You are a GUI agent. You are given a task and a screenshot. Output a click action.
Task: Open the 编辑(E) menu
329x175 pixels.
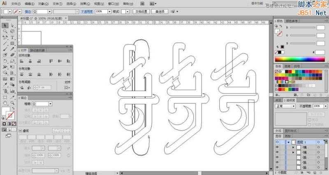point(29,4)
